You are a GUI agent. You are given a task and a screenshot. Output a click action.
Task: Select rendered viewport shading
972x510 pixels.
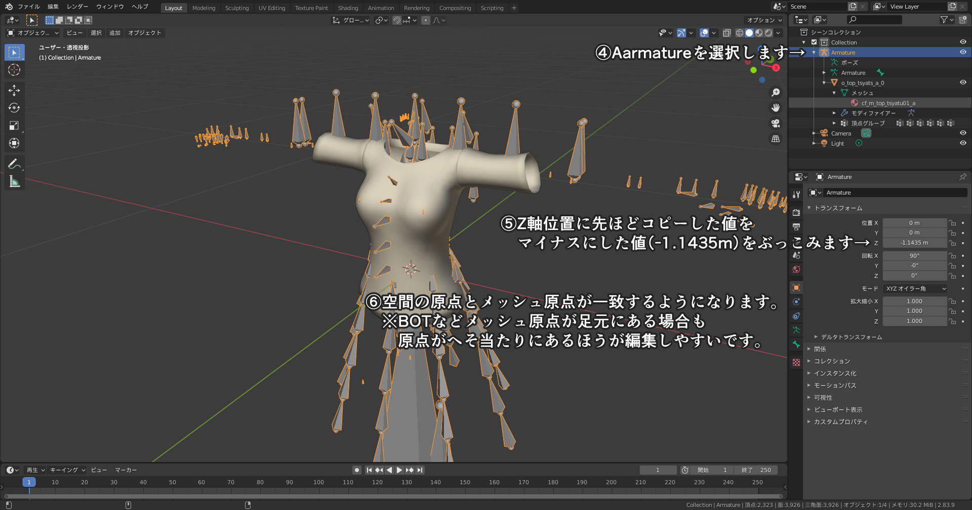tap(768, 33)
